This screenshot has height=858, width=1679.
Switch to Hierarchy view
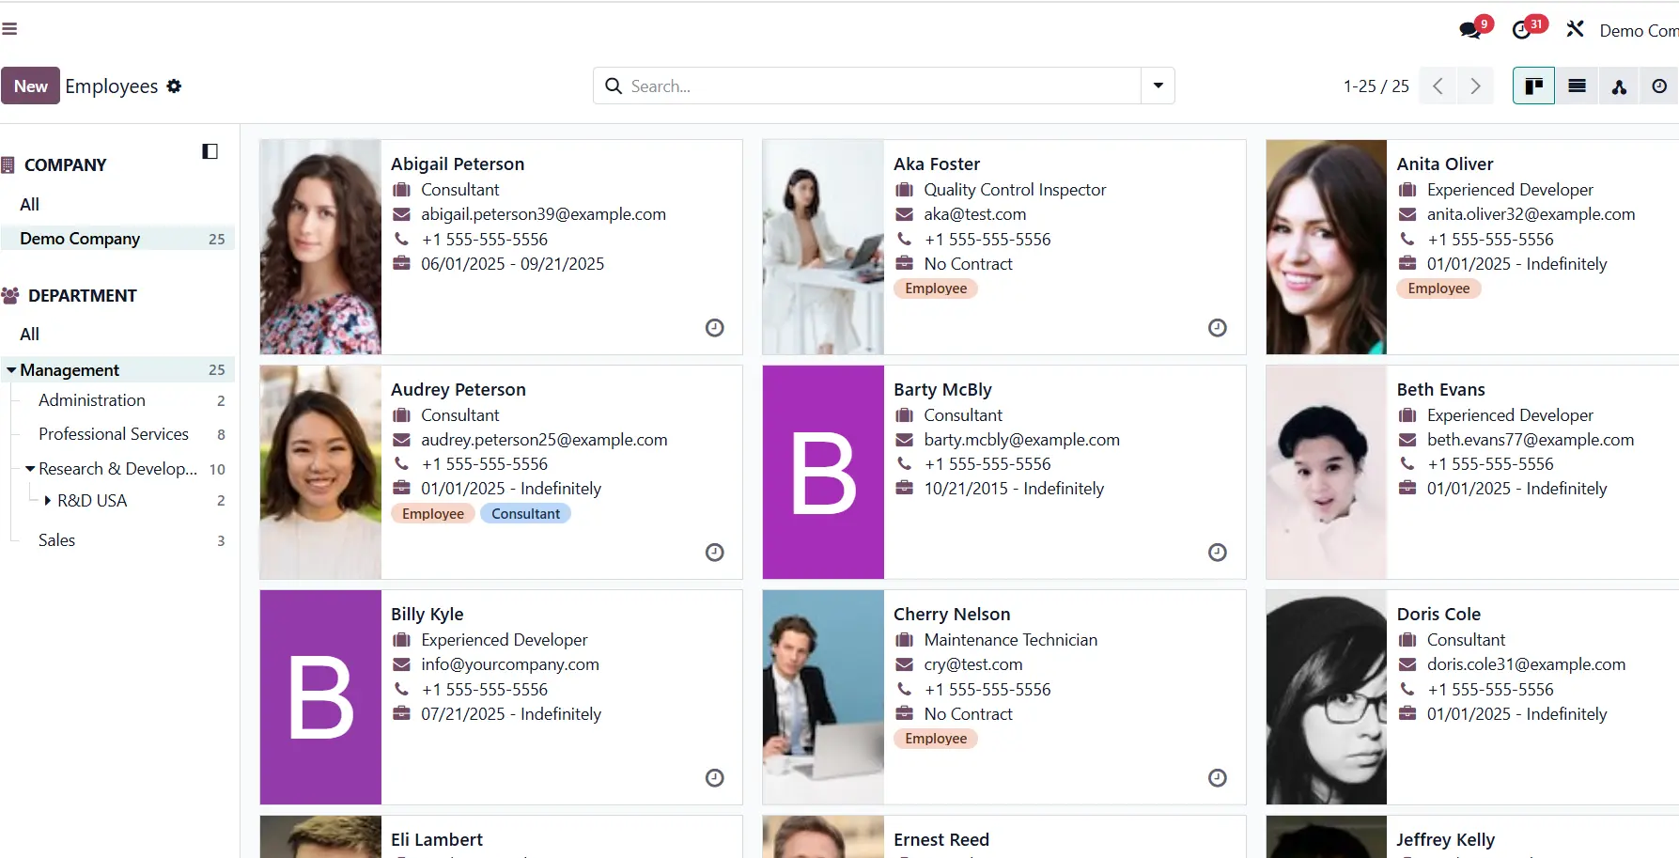[x=1619, y=86]
